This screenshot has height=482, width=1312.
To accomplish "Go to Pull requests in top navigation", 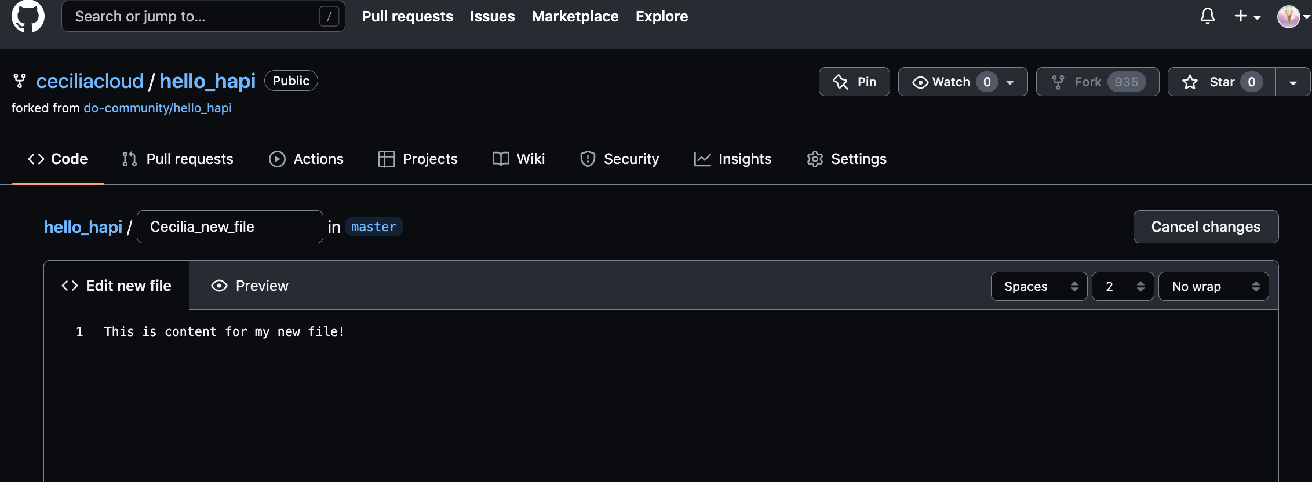I will pyautogui.click(x=407, y=16).
